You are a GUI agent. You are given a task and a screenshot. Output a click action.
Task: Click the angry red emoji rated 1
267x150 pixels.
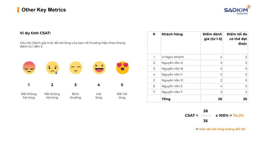[x=29, y=68]
